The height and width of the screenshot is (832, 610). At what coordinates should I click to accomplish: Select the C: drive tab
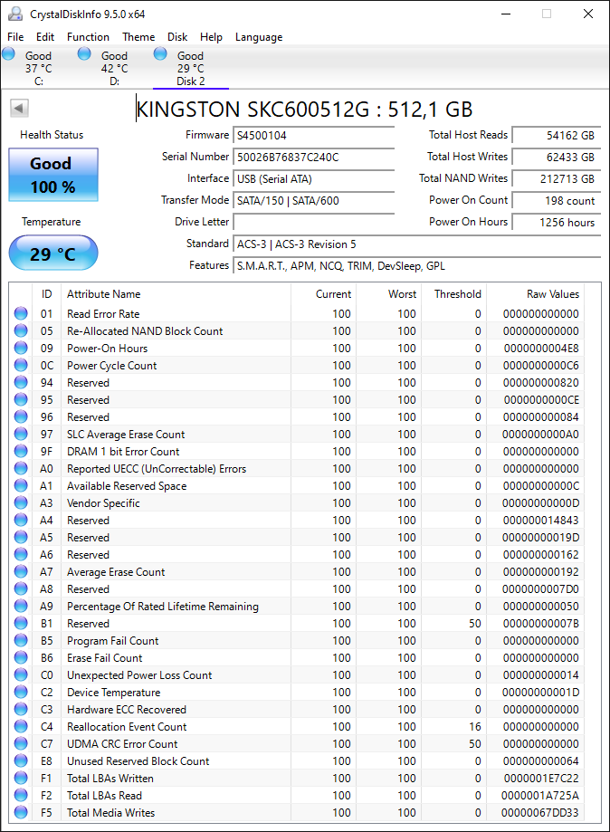38,68
